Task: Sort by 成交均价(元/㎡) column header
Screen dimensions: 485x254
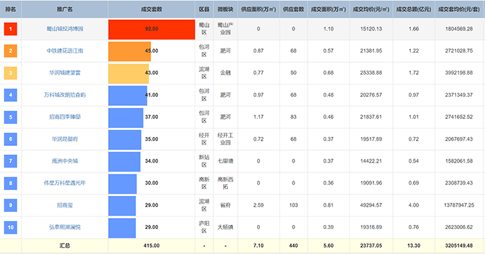Action: pos(371,9)
